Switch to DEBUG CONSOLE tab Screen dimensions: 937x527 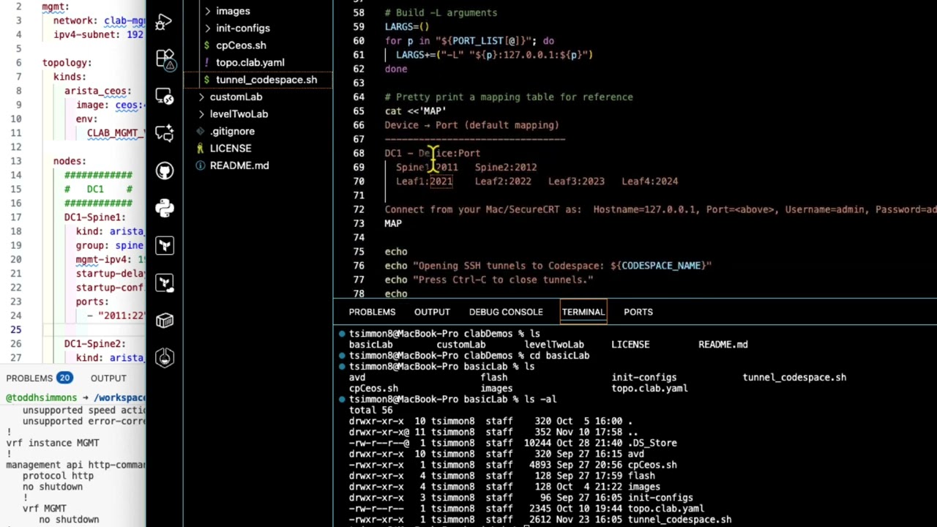click(506, 312)
